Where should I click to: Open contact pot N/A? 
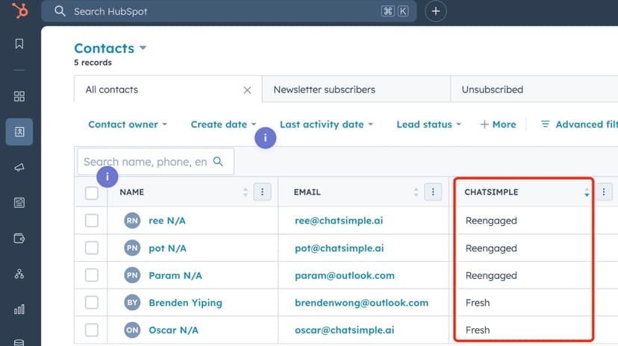coord(167,248)
